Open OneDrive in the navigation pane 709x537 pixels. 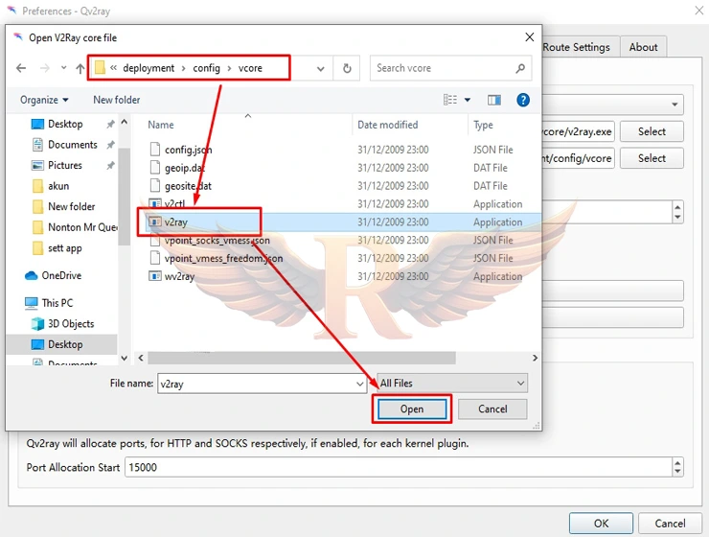[x=61, y=275]
